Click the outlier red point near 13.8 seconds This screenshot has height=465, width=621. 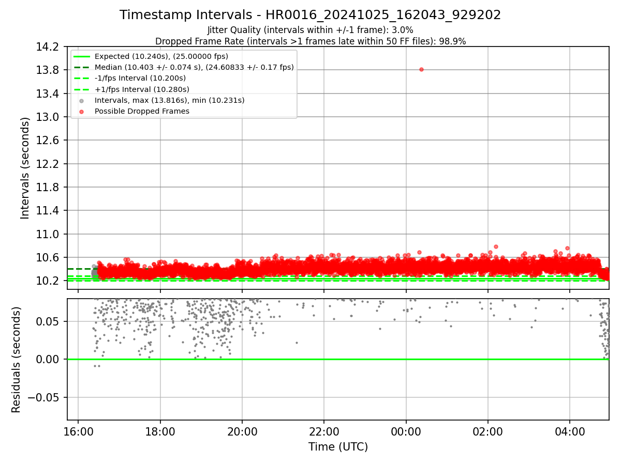pos(421,69)
